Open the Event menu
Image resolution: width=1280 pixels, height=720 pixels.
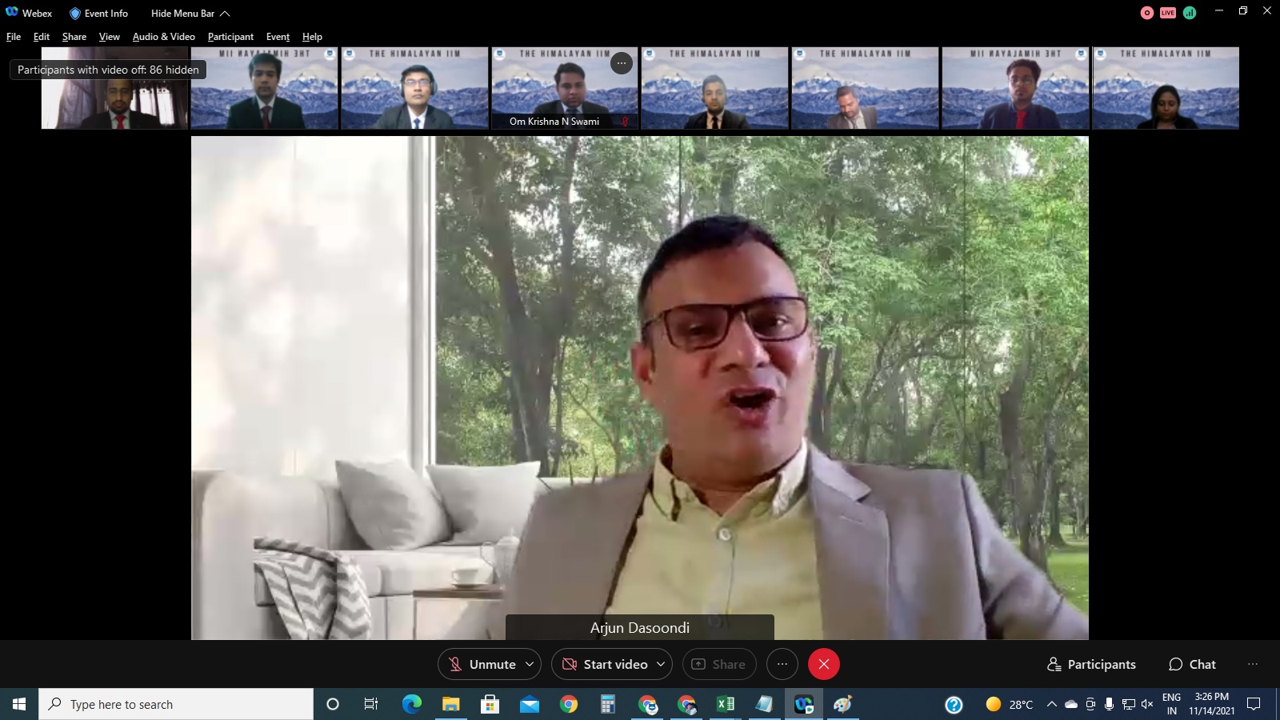[x=278, y=37]
